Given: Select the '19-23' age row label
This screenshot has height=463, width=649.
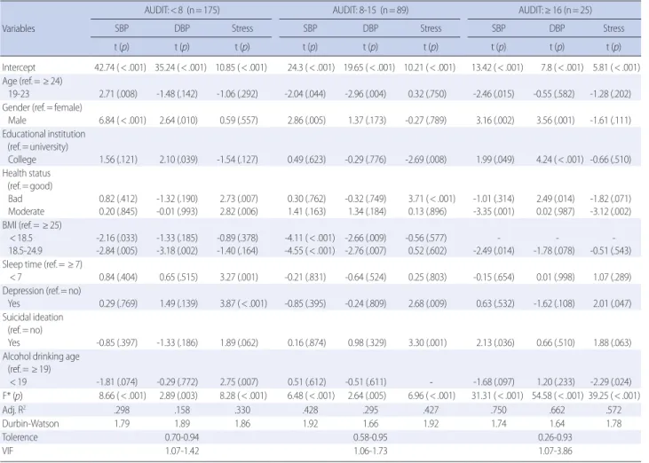Looking at the screenshot, I should (19, 94).
